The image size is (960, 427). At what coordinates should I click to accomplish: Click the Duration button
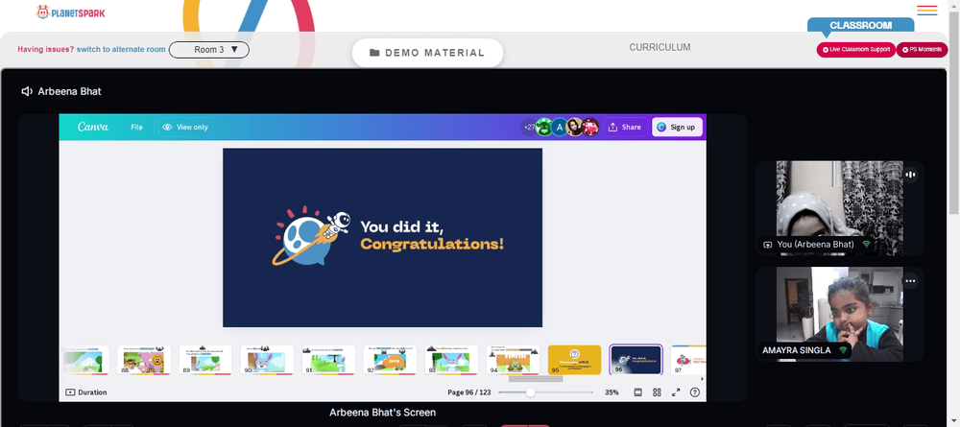point(86,392)
